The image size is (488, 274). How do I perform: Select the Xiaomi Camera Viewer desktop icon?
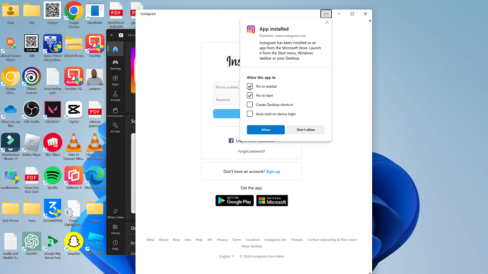10,47
